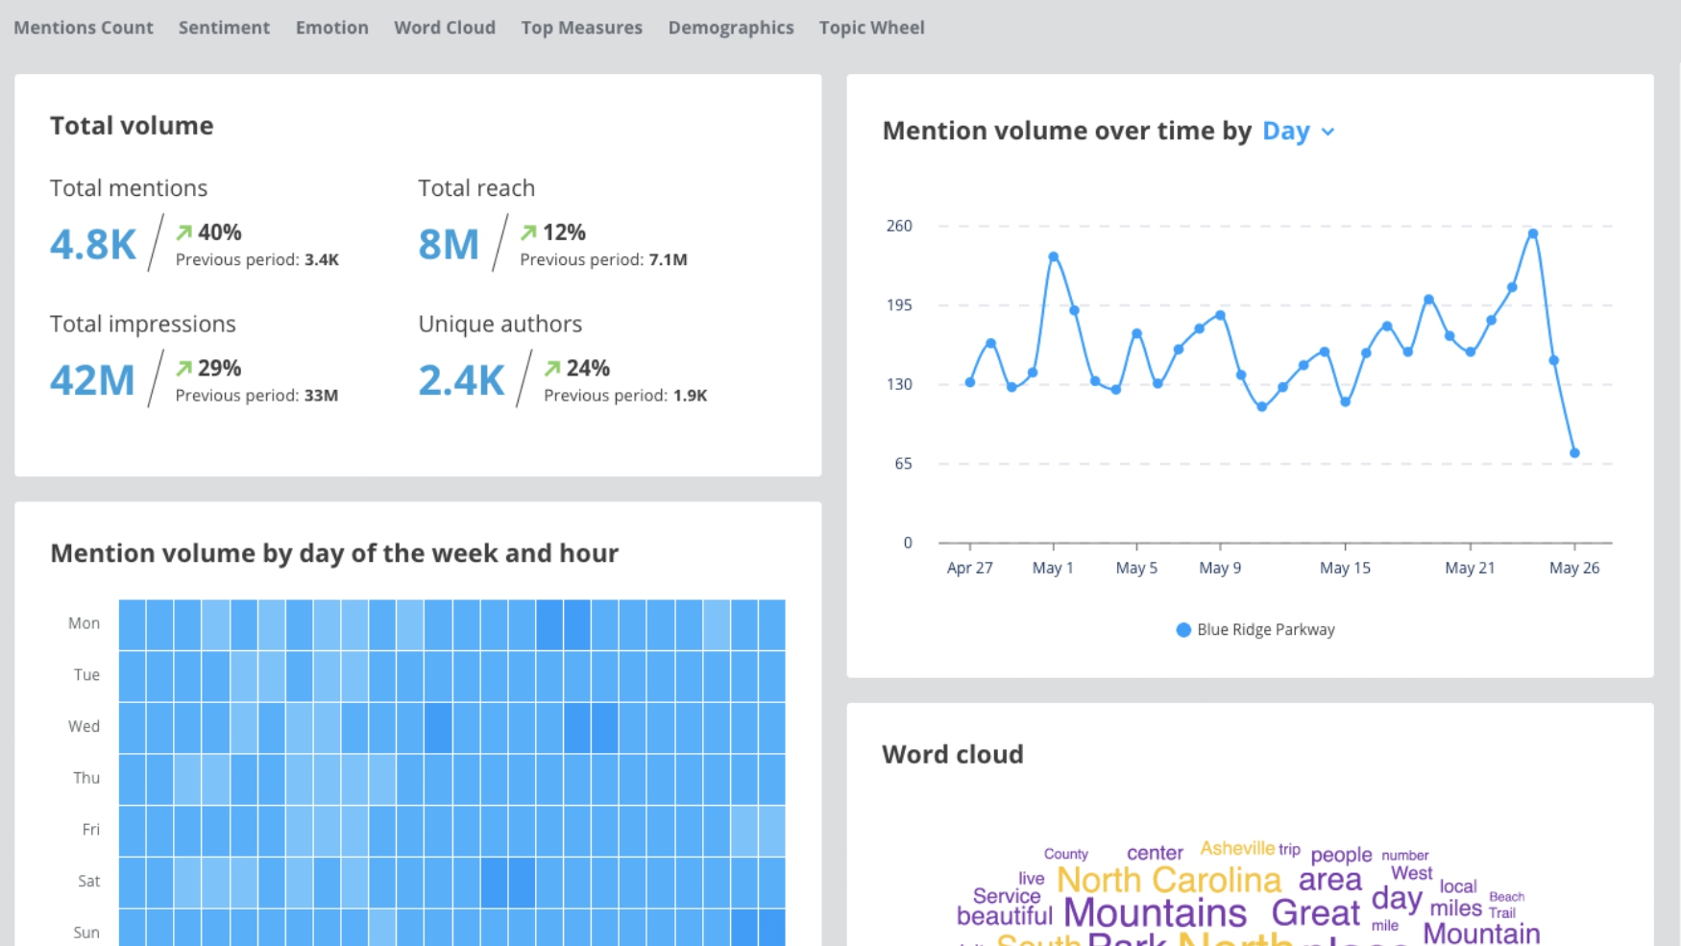Open the Day interval dropdown on the volume chart
This screenshot has height=946, width=1681.
[x=1285, y=131]
